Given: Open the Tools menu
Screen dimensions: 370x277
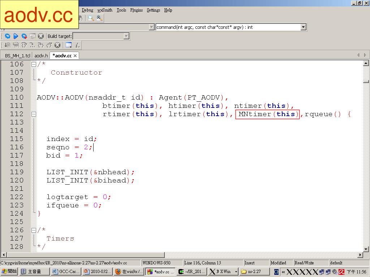Looking at the screenshot, I should coord(121,10).
